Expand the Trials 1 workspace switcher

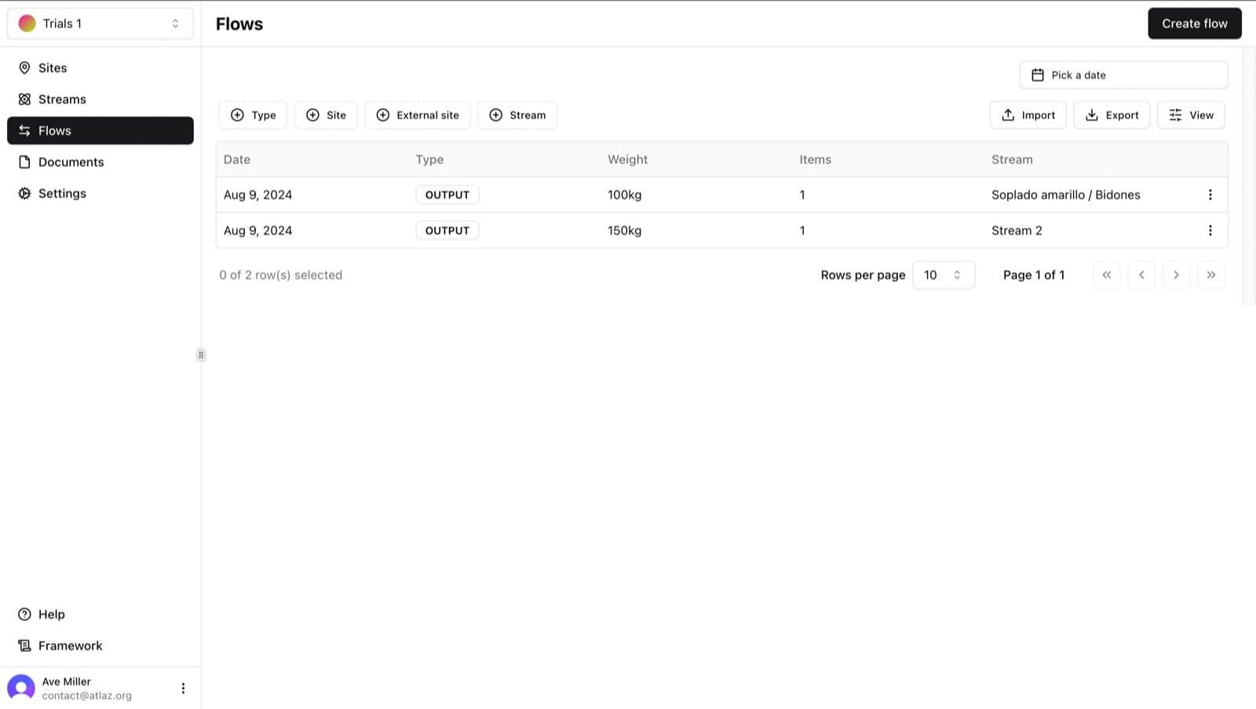100,24
